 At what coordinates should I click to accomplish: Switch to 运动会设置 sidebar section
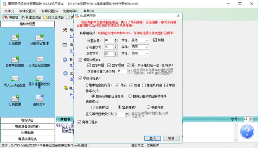pos(28,24)
